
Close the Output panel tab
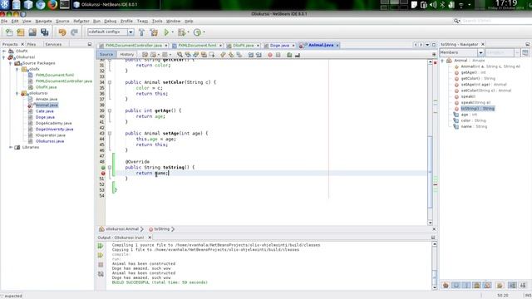(150, 238)
